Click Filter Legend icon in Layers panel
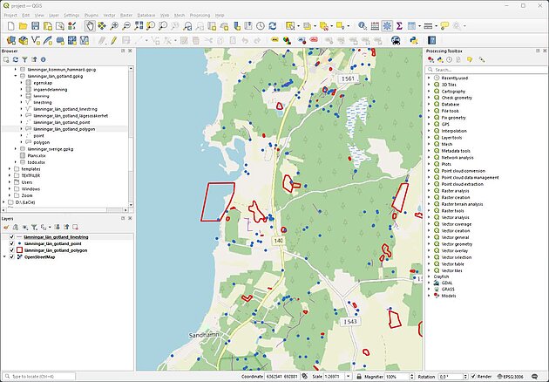The width and height of the screenshot is (549, 382). click(x=34, y=227)
